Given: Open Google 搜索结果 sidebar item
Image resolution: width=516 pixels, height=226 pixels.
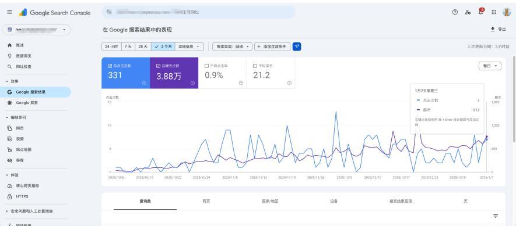Looking at the screenshot, I should (x=36, y=92).
